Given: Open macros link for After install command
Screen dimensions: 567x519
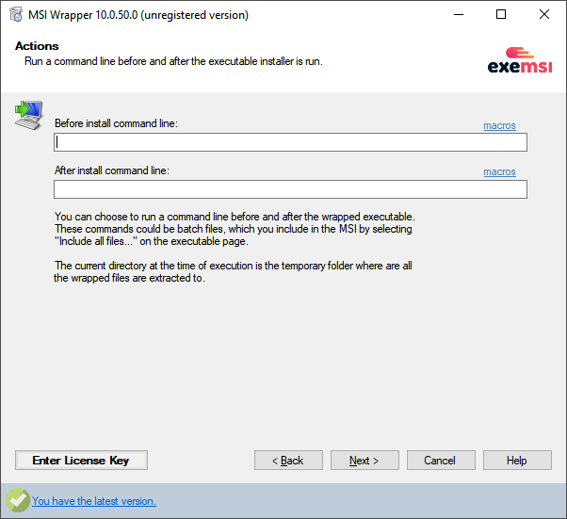Looking at the screenshot, I should tap(499, 171).
